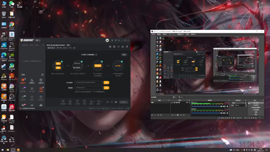The height and width of the screenshot is (152, 270).
Task: Collapse toolbox using circular icon
Action: (x=43, y=75)
